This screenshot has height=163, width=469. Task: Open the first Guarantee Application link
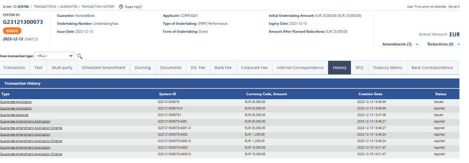click(16, 101)
